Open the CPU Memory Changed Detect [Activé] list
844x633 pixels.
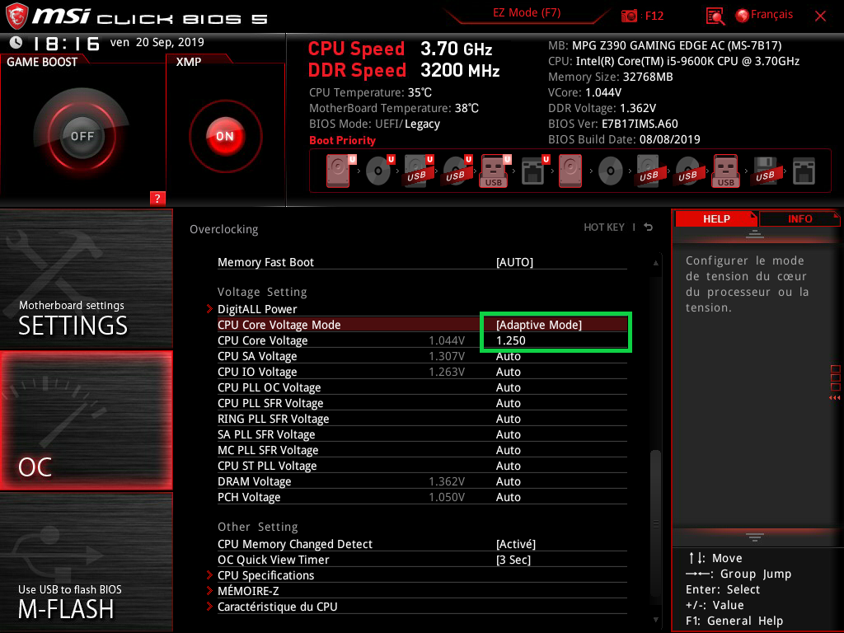(516, 544)
